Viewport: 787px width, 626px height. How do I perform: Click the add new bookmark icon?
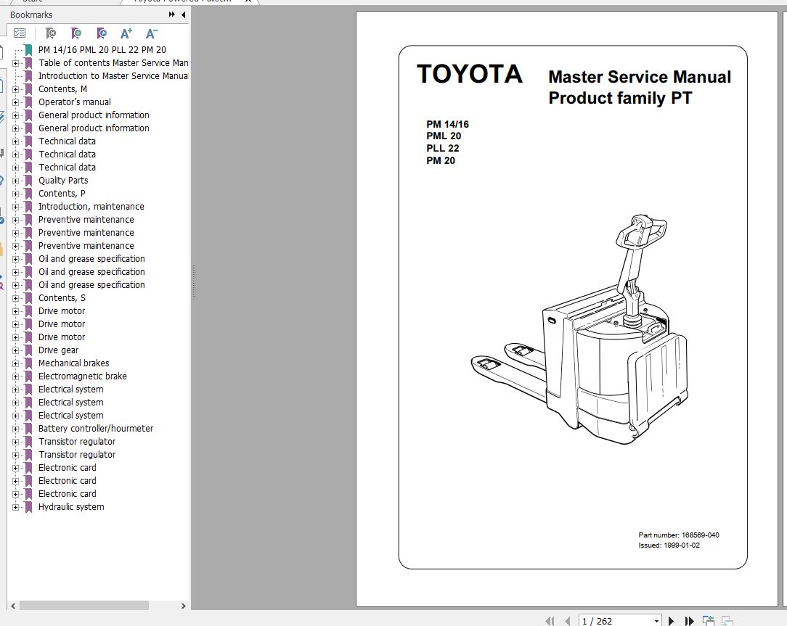(x=76, y=33)
